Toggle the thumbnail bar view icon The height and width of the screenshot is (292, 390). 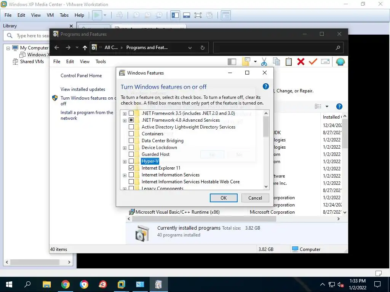pos(187,15)
